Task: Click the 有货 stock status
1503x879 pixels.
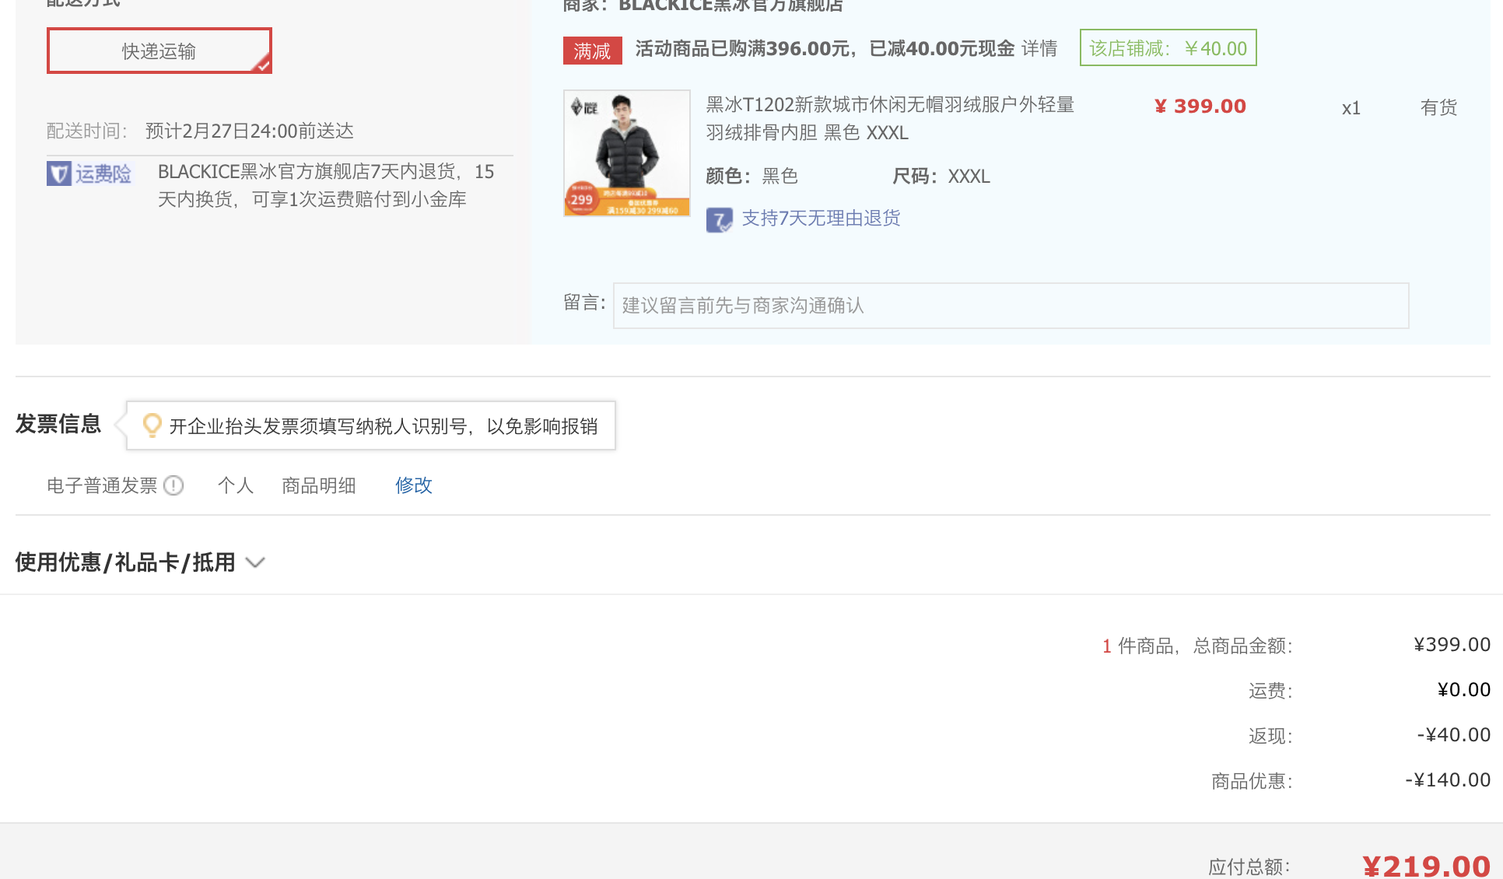Action: point(1438,107)
